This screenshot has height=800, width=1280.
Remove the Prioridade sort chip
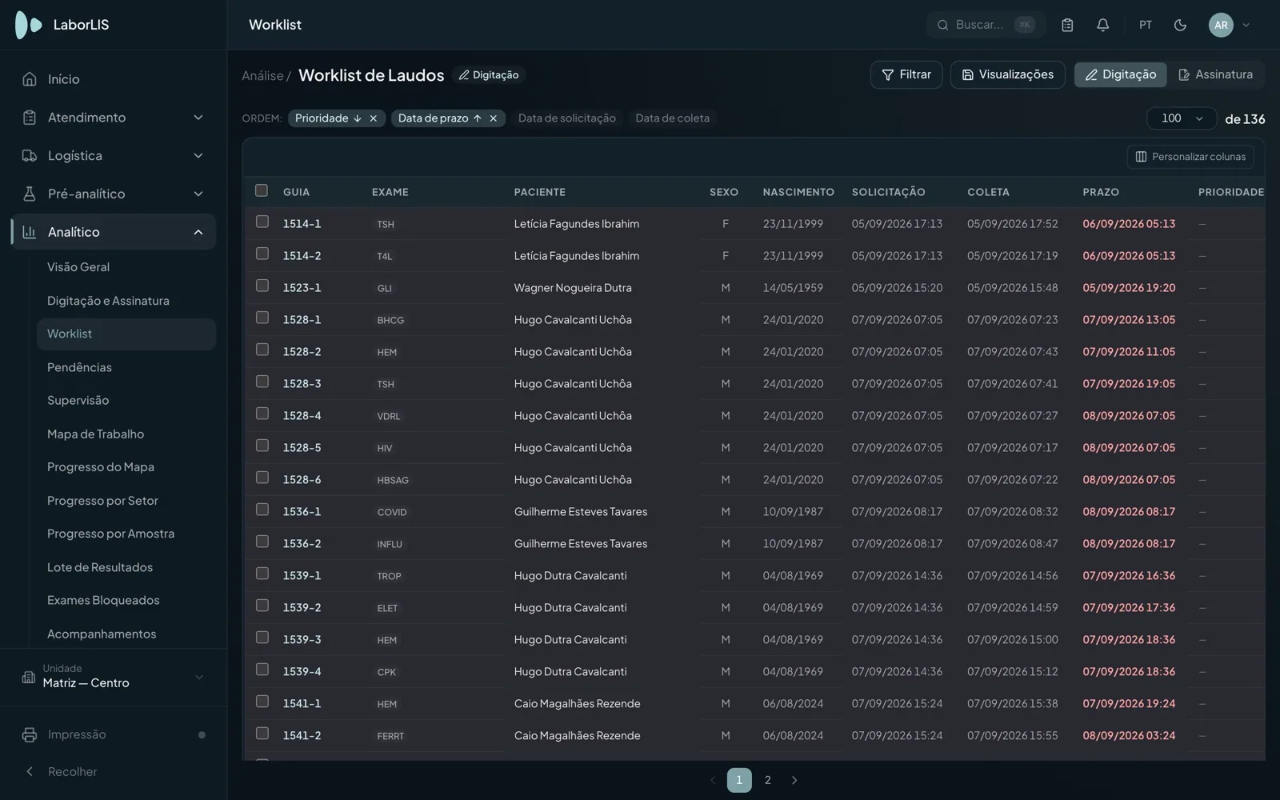373,118
